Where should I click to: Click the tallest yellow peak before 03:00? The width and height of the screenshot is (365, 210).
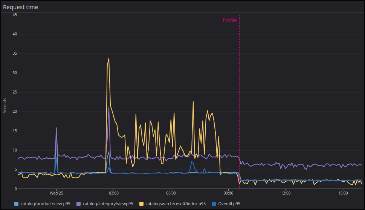pos(109,58)
